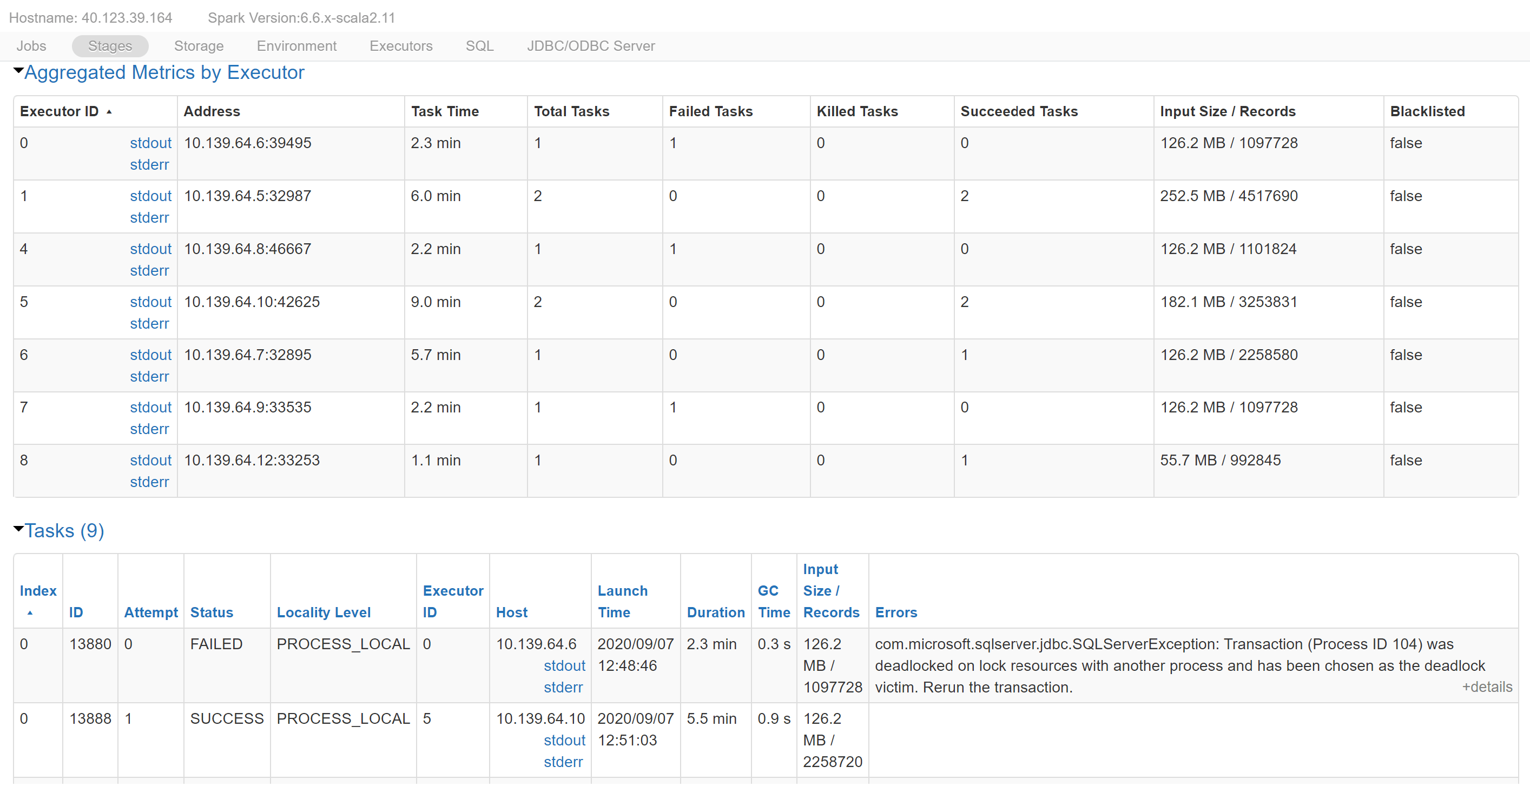
Task: Open the JDBC/ODBC Server tab
Action: [x=590, y=46]
